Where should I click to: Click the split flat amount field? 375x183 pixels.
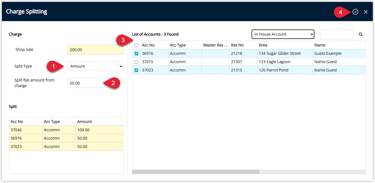[x=95, y=83]
